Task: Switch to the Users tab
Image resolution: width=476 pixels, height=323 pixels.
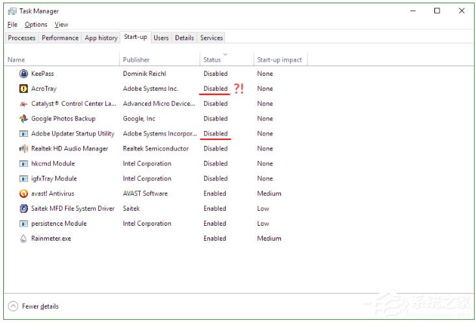Action: click(x=161, y=38)
